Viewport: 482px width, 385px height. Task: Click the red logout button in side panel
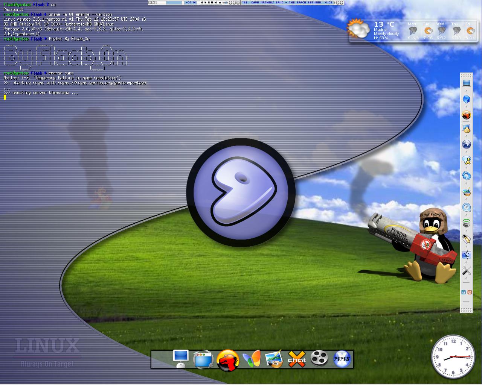[470, 292]
